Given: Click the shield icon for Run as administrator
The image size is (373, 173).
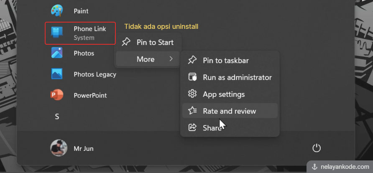Looking at the screenshot, I should tap(192, 77).
